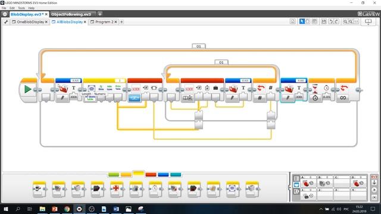This screenshot has width=381, height=214.
Task: Select yellow Sensor blocks palette
Action: (x=139, y=173)
